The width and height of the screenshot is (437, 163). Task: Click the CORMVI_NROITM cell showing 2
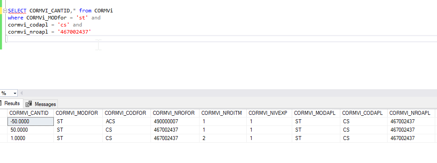tap(222, 138)
